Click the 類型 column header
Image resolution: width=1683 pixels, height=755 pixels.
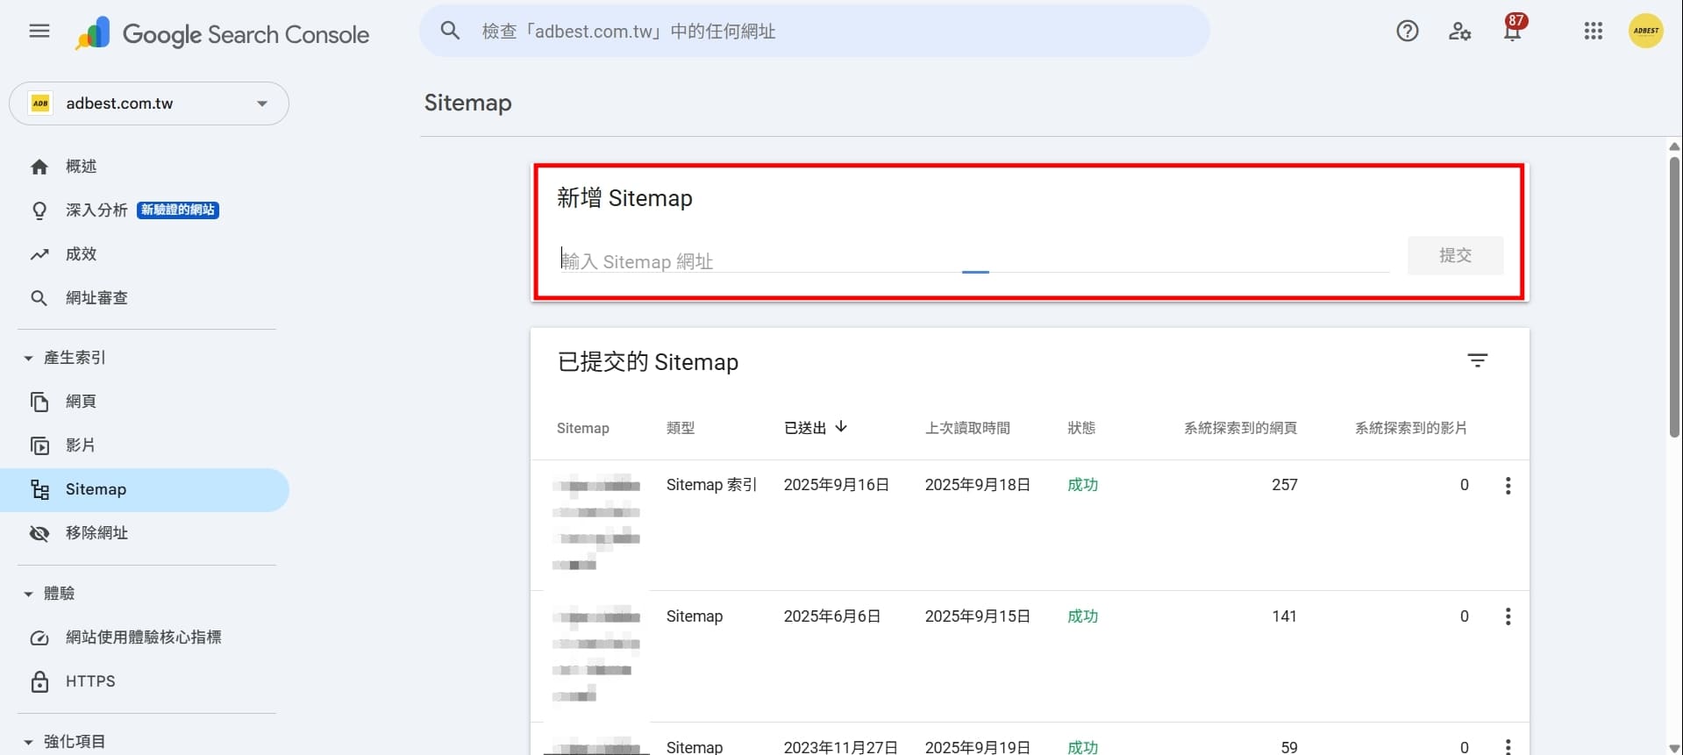681,428
